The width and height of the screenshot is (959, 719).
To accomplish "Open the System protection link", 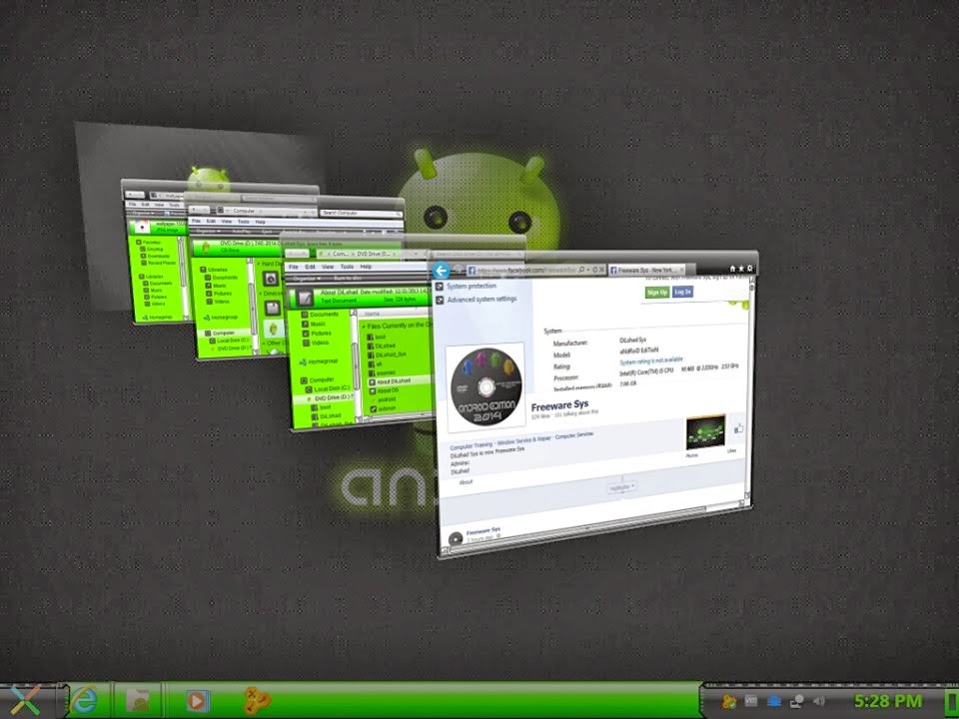I will (471, 287).
